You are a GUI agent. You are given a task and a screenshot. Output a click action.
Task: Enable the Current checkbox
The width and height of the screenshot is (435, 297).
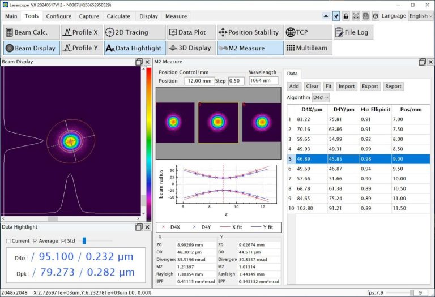(8, 241)
